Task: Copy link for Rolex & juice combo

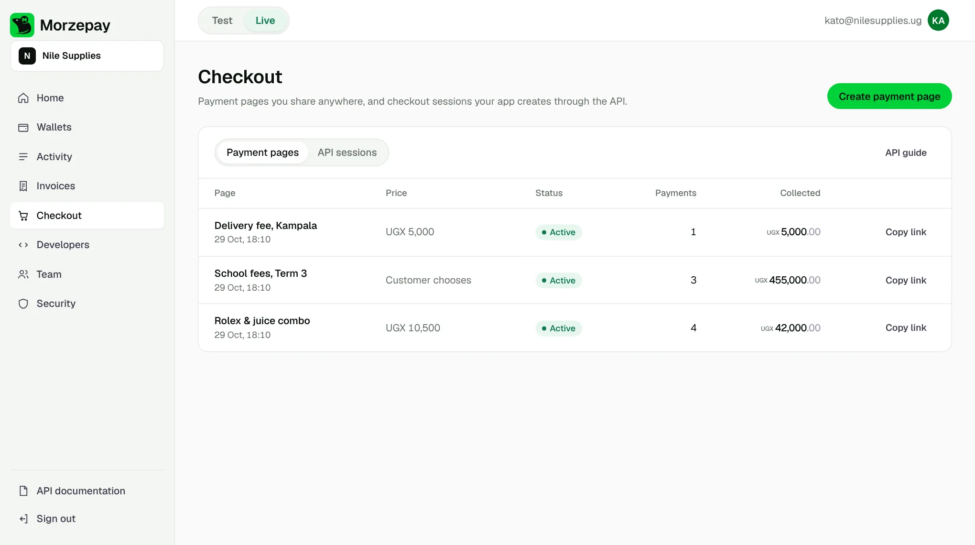Action: [x=906, y=327]
